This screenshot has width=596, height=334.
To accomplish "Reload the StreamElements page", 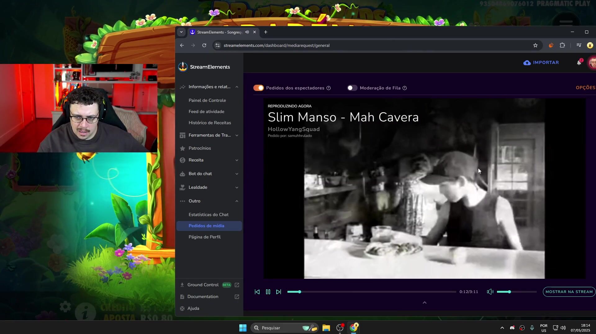I will (204, 45).
